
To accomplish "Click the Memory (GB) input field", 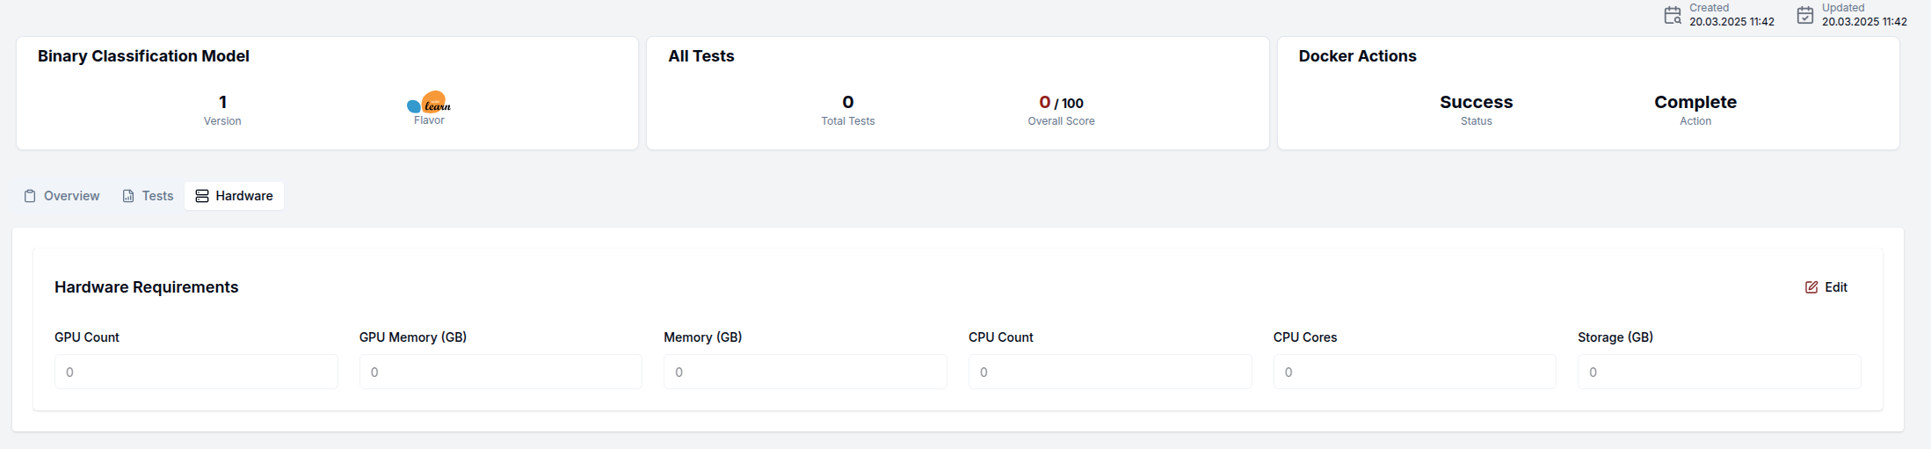I will coord(805,372).
